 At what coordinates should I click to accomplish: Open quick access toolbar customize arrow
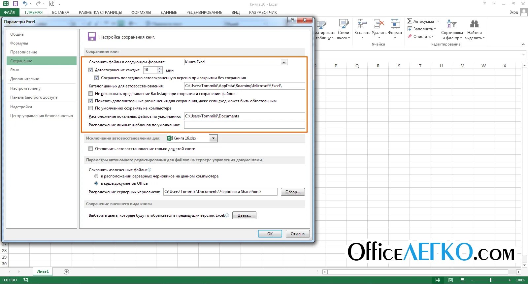(59, 4)
